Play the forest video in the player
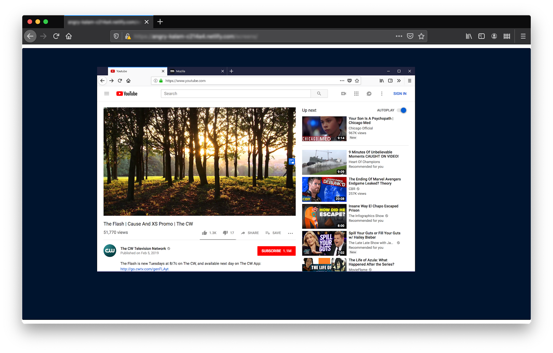 pyautogui.click(x=199, y=161)
